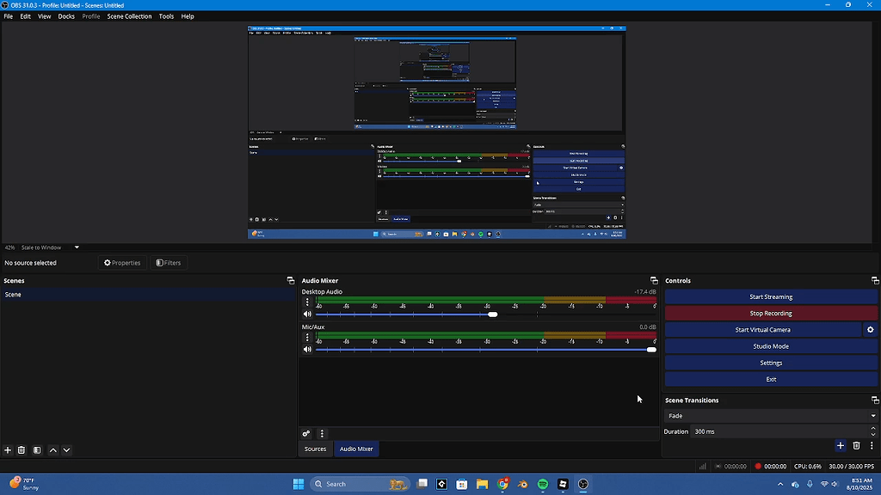Open Spotify from taskbar

tap(543, 484)
